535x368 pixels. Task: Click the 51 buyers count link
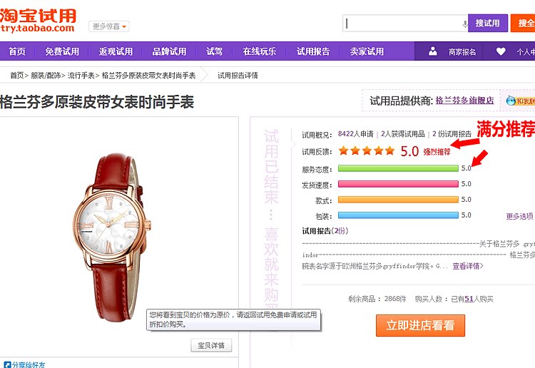(x=469, y=299)
